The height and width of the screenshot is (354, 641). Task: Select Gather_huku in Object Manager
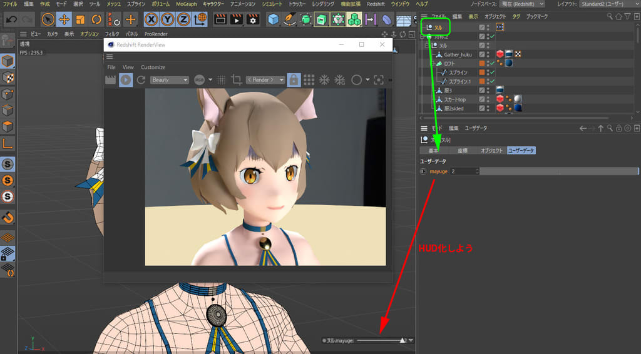[x=458, y=54]
